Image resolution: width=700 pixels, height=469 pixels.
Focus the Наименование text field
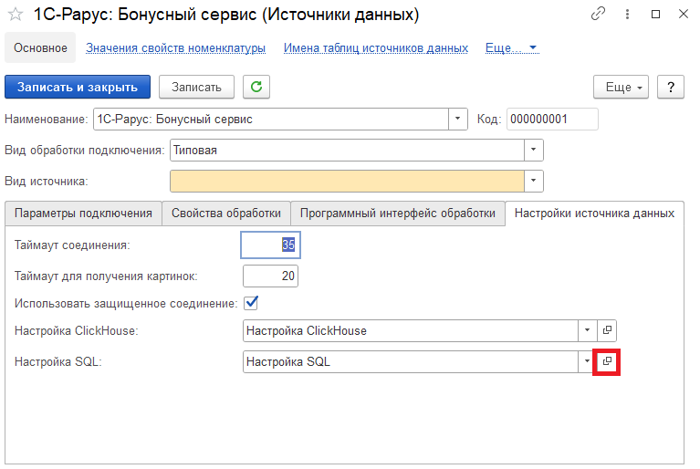click(270, 120)
